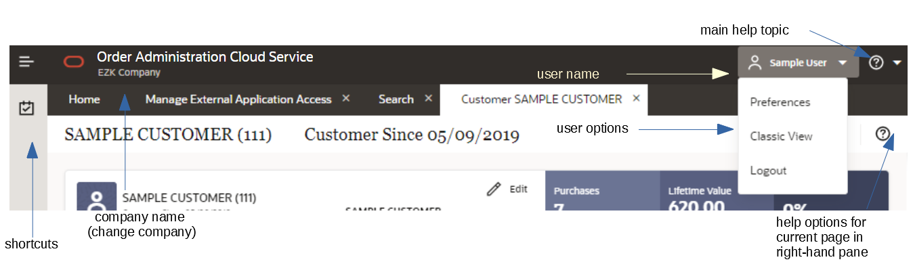Expand the main help dropdown arrow
The height and width of the screenshot is (266, 913).
(x=897, y=62)
